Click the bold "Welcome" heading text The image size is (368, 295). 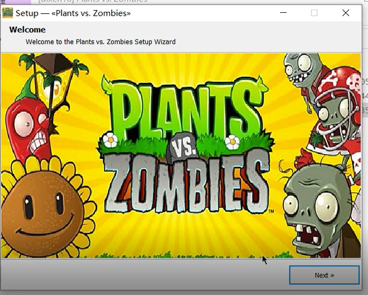pos(27,30)
